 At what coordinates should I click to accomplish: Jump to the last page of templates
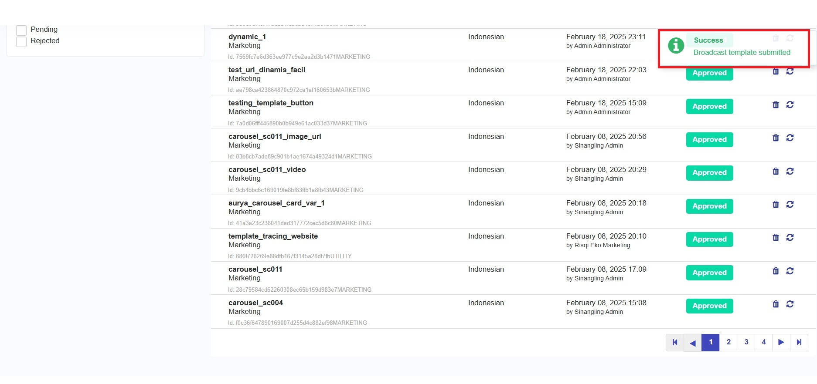click(x=799, y=342)
